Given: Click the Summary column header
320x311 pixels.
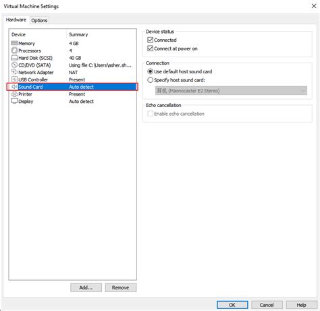Looking at the screenshot, I should (78, 34).
